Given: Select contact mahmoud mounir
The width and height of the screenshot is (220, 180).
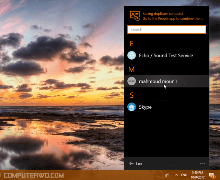Looking at the screenshot, I should point(166,81).
